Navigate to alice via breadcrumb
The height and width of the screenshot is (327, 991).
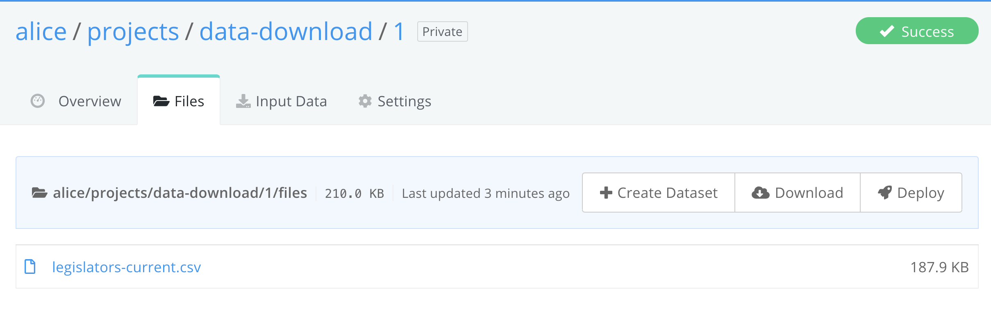(41, 31)
